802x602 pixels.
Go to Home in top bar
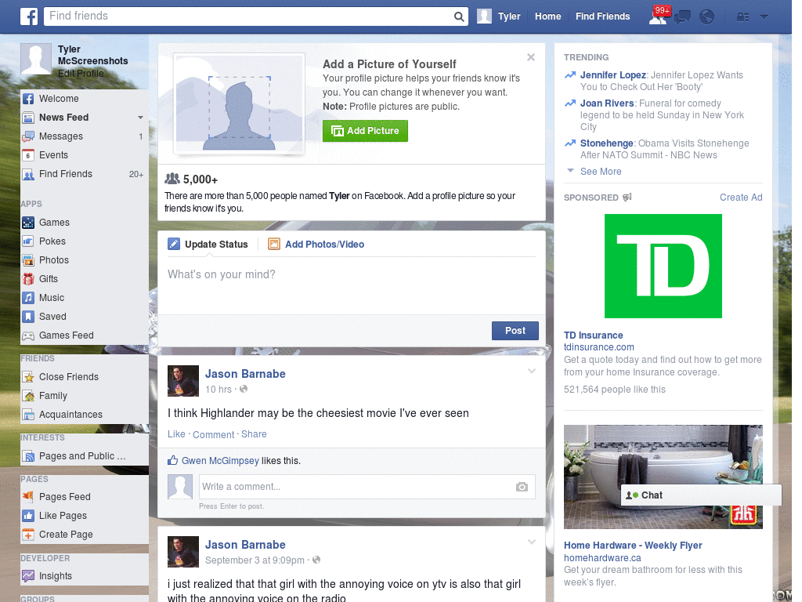click(547, 16)
